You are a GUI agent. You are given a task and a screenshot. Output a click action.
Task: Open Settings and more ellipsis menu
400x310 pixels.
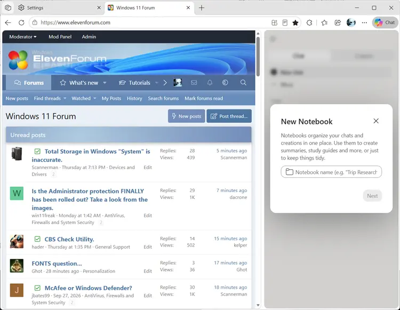[364, 23]
